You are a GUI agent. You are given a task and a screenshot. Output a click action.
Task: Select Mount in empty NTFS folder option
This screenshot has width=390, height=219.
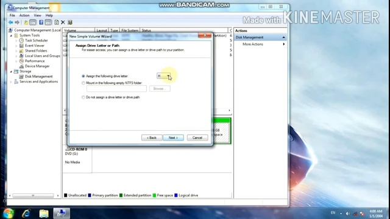83,83
